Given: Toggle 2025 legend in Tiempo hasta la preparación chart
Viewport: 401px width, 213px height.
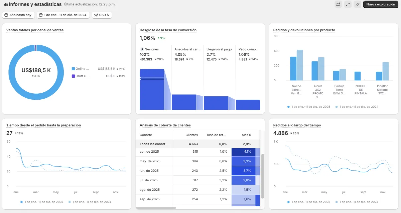Looking at the screenshot, I should (x=42, y=202).
